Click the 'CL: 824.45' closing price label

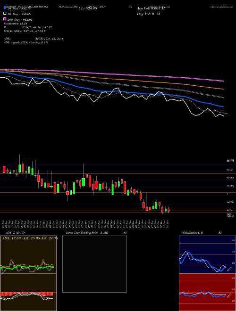(88, 8)
